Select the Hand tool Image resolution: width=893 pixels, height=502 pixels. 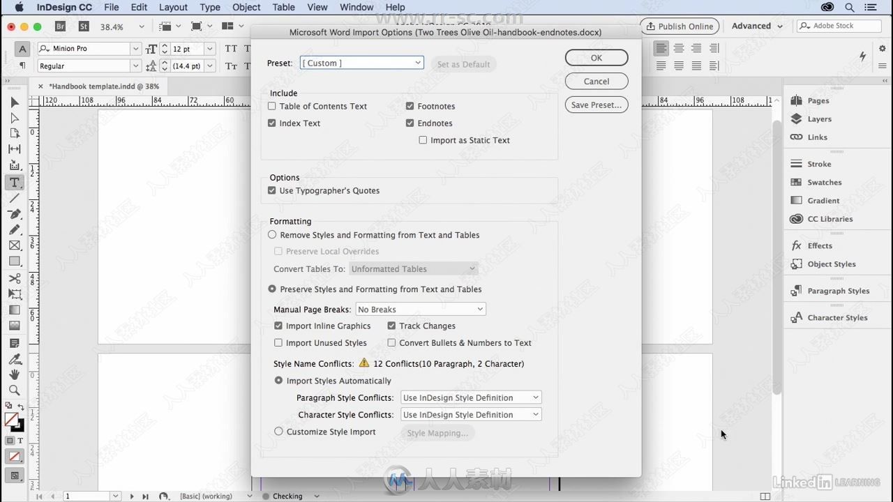pyautogui.click(x=14, y=374)
